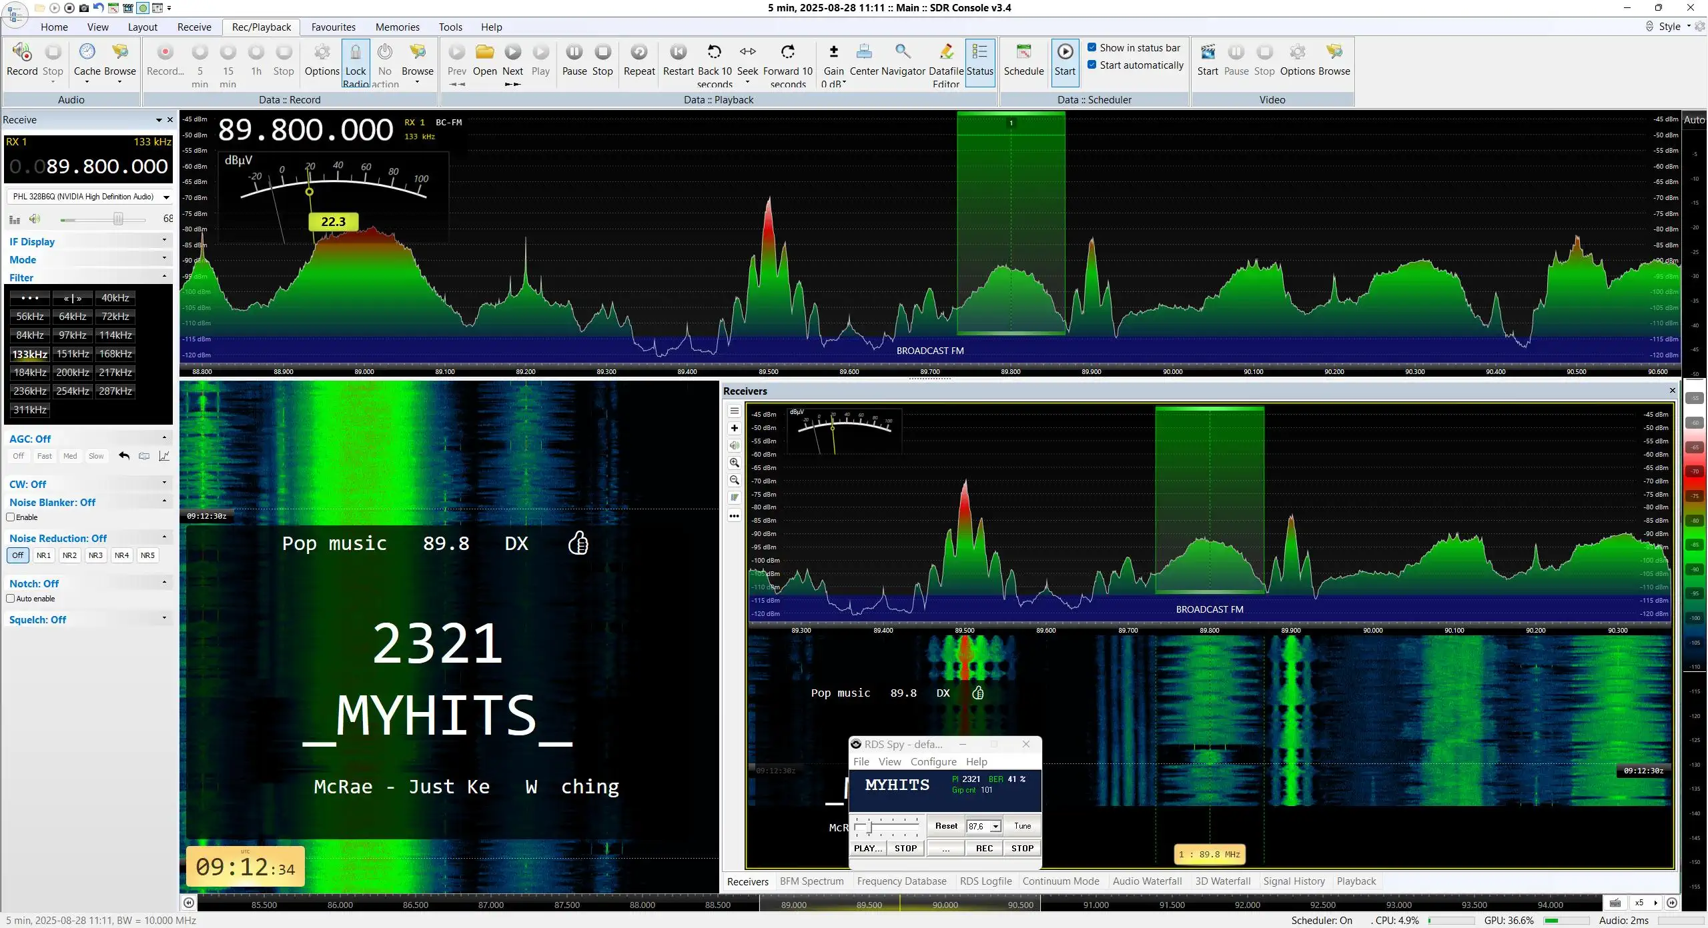Switch to the RDS Logfile tab
This screenshot has width=1708, height=928.
click(x=985, y=881)
